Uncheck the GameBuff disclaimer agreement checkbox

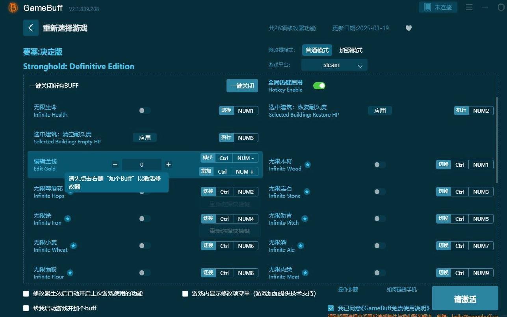pyautogui.click(x=331, y=308)
